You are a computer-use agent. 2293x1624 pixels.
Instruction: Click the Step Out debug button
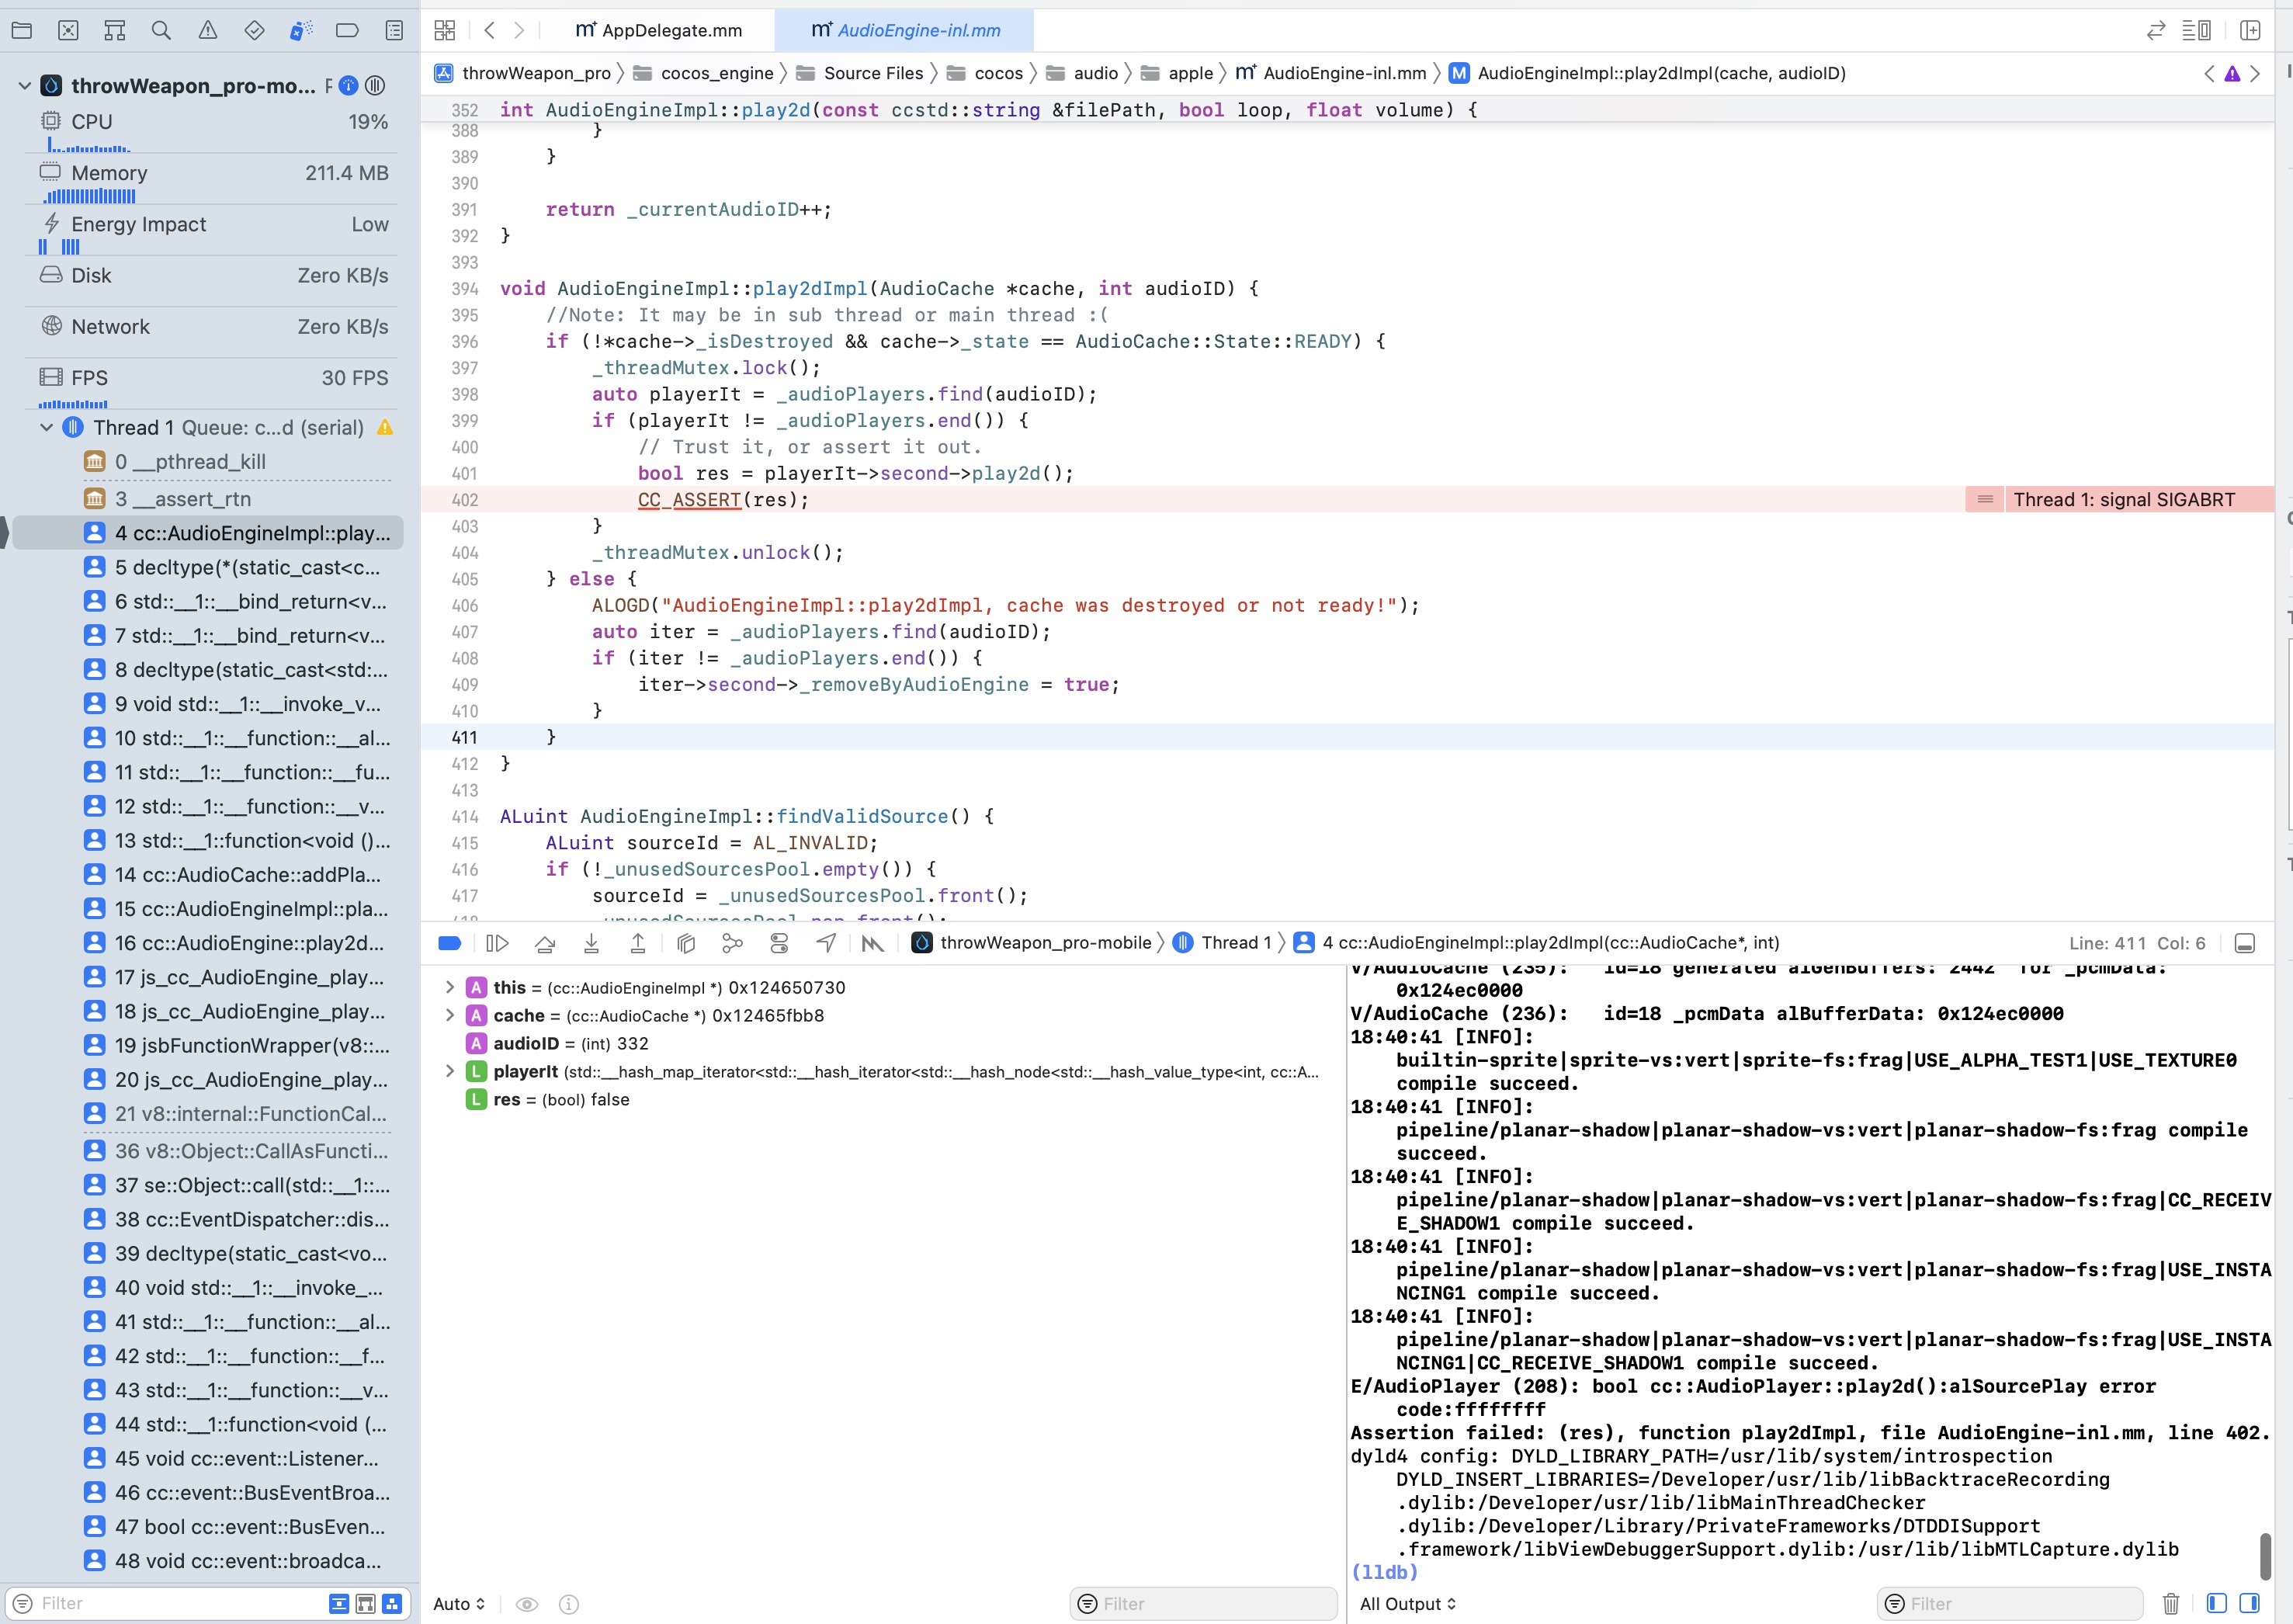(x=638, y=943)
